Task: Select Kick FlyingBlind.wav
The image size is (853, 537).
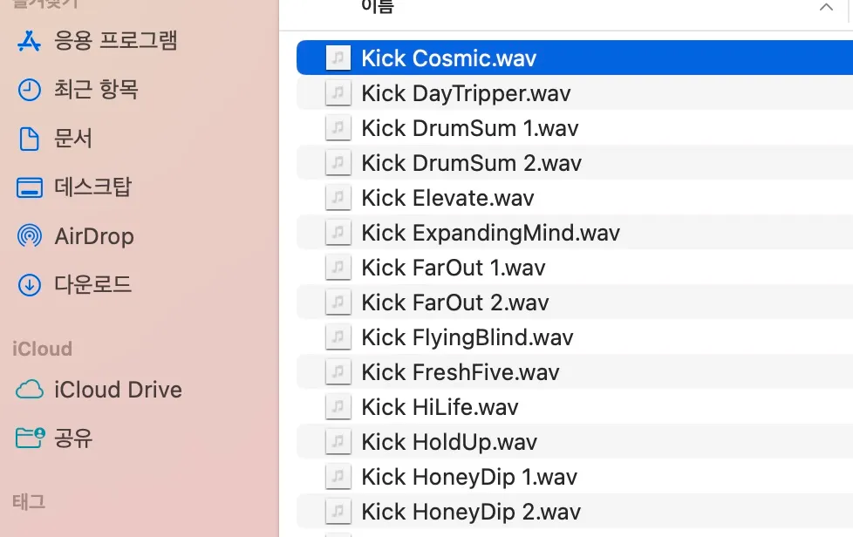Action: [x=467, y=337]
